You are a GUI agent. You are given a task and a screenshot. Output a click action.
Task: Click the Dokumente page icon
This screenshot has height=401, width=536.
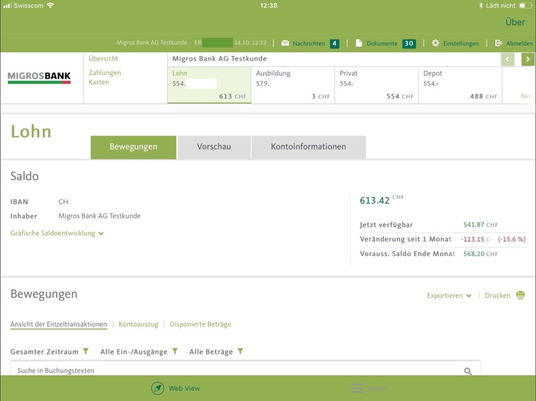[359, 43]
